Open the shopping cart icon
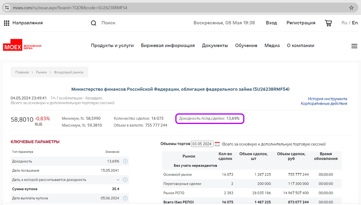The width and height of the screenshot is (361, 205). (328, 23)
